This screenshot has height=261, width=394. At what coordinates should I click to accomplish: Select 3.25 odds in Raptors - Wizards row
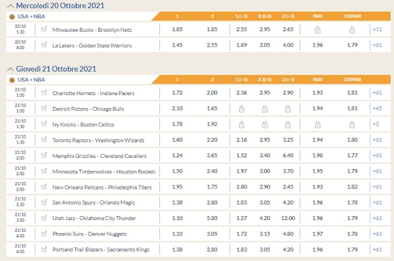click(x=288, y=140)
